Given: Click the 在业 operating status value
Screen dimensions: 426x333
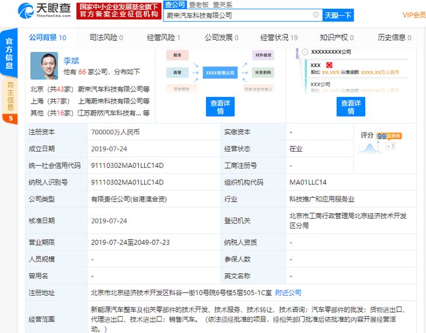Looking at the screenshot, I should pos(296,149).
